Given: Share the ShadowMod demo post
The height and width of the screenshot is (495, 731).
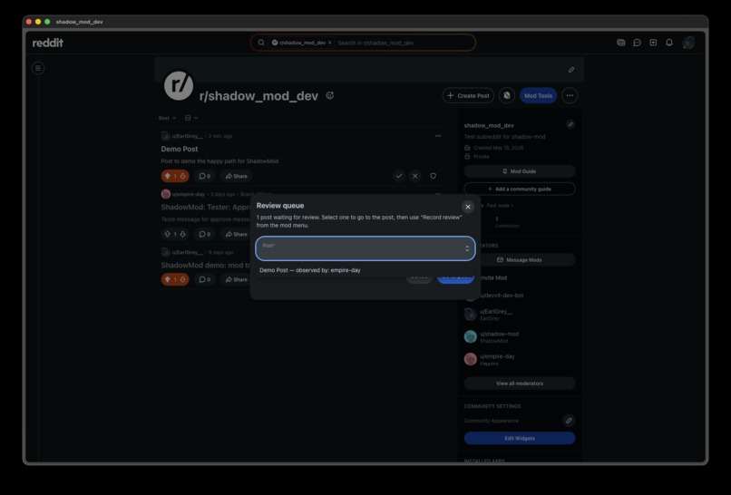Looking at the screenshot, I should [x=237, y=279].
